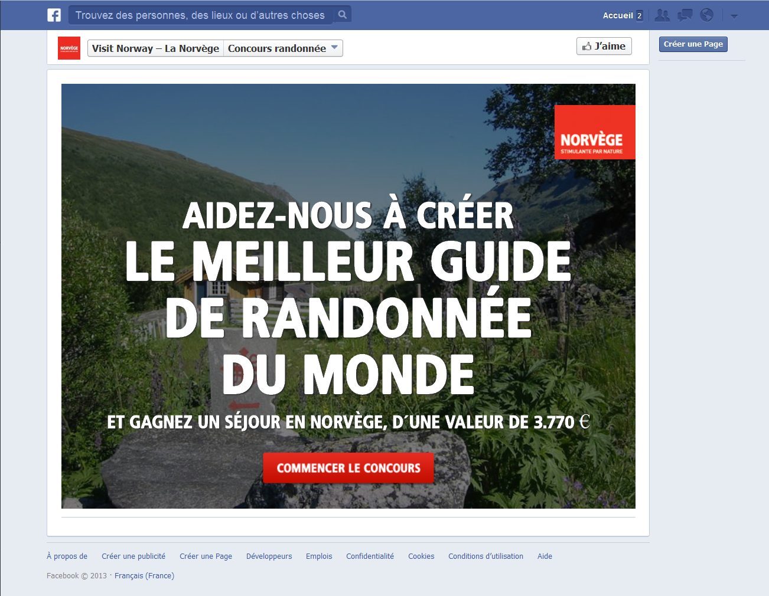Open the Aide footer link
Screen dimensions: 769x596
[x=545, y=556]
